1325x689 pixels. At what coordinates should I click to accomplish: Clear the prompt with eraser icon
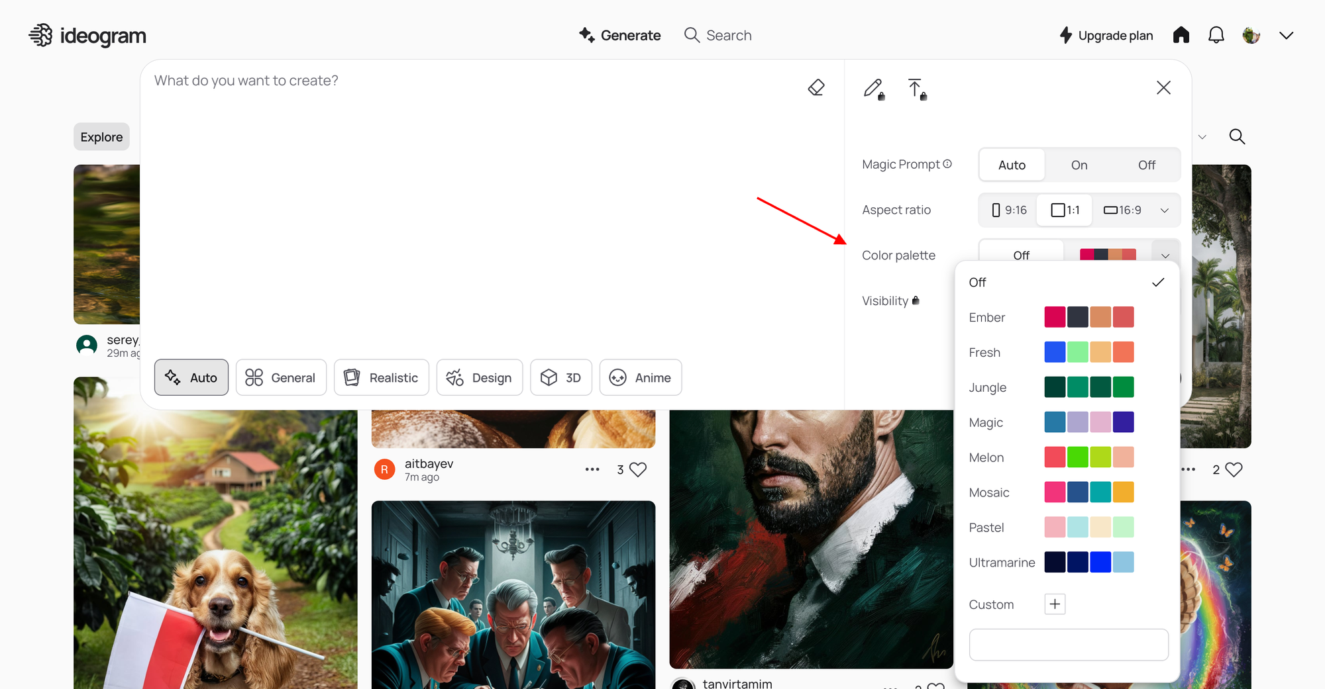(816, 87)
